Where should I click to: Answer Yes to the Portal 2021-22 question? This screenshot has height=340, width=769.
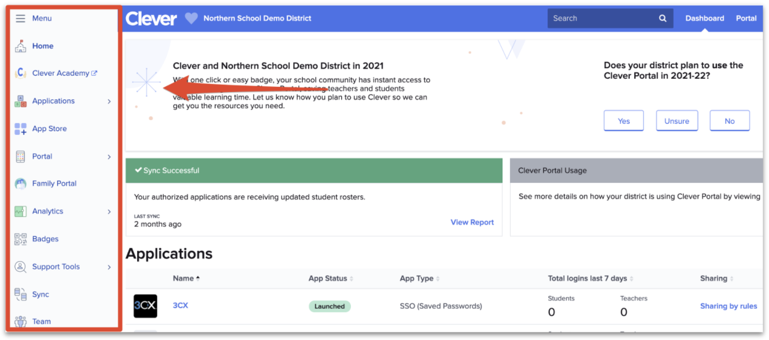(623, 120)
